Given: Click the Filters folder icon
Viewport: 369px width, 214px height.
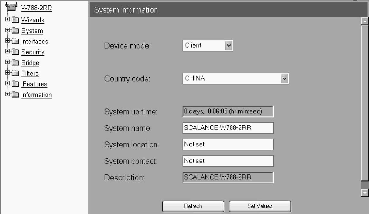Looking at the screenshot, I should tap(15, 74).
